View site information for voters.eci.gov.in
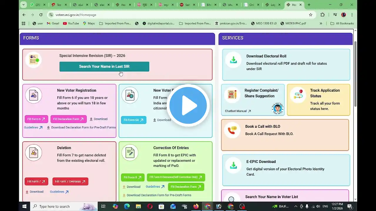The width and height of the screenshot is (376, 211). [x=51, y=15]
